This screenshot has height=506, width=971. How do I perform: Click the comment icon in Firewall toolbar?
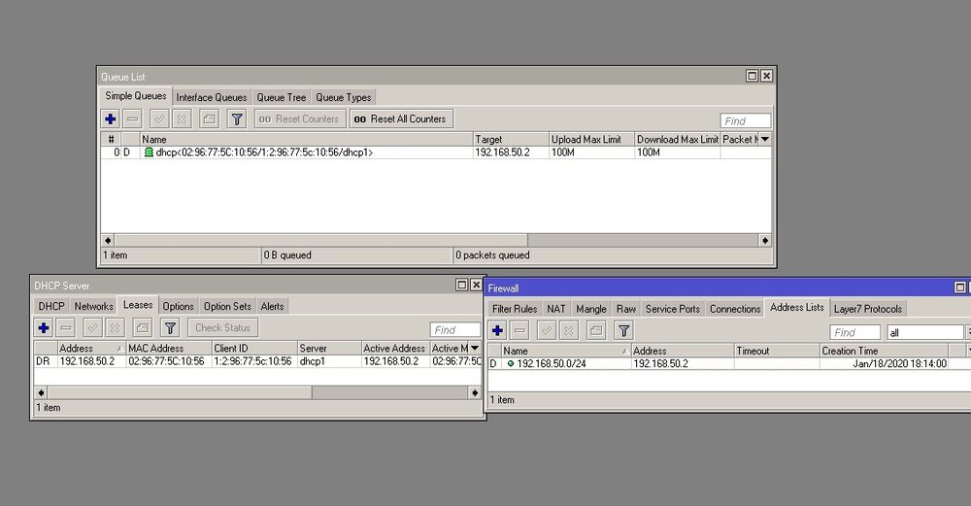point(597,331)
